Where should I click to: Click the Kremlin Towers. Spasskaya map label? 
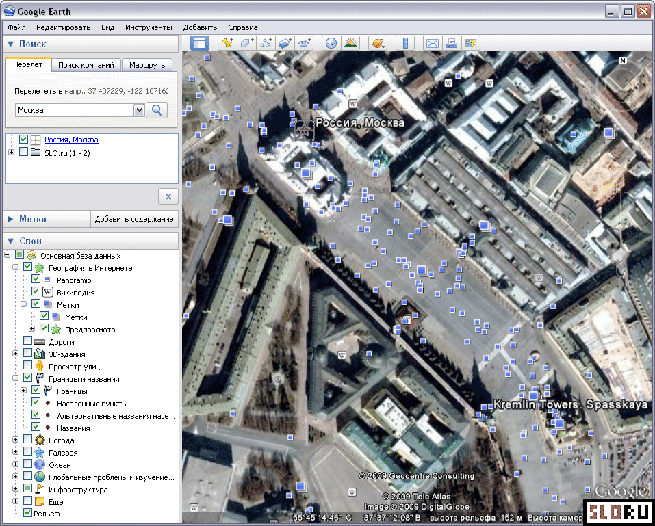tap(571, 404)
